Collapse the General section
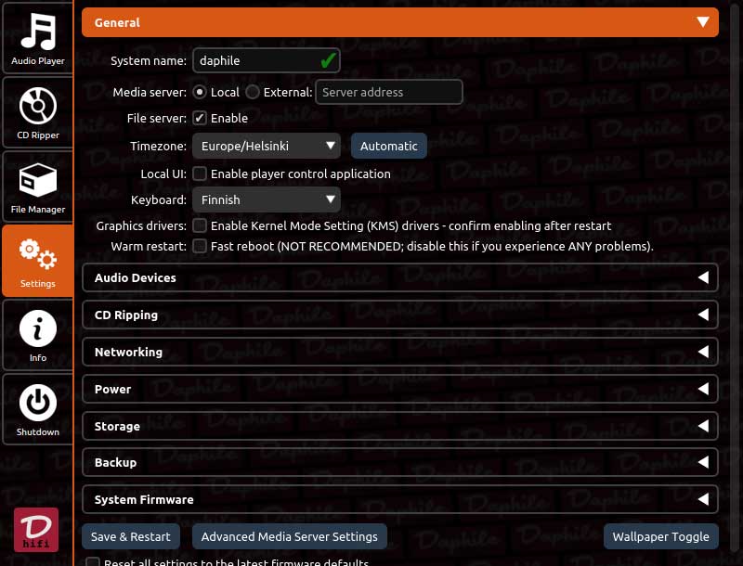 (x=400, y=22)
